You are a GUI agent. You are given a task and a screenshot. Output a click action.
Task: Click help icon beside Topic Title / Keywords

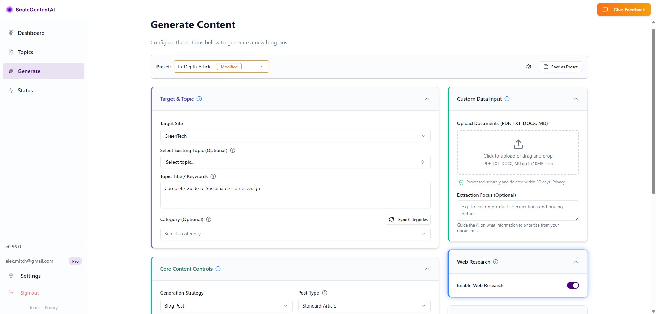point(213,176)
